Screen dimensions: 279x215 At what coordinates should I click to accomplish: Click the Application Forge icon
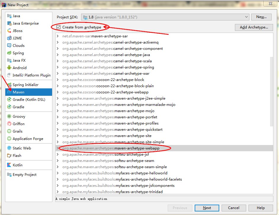[x=9, y=138]
